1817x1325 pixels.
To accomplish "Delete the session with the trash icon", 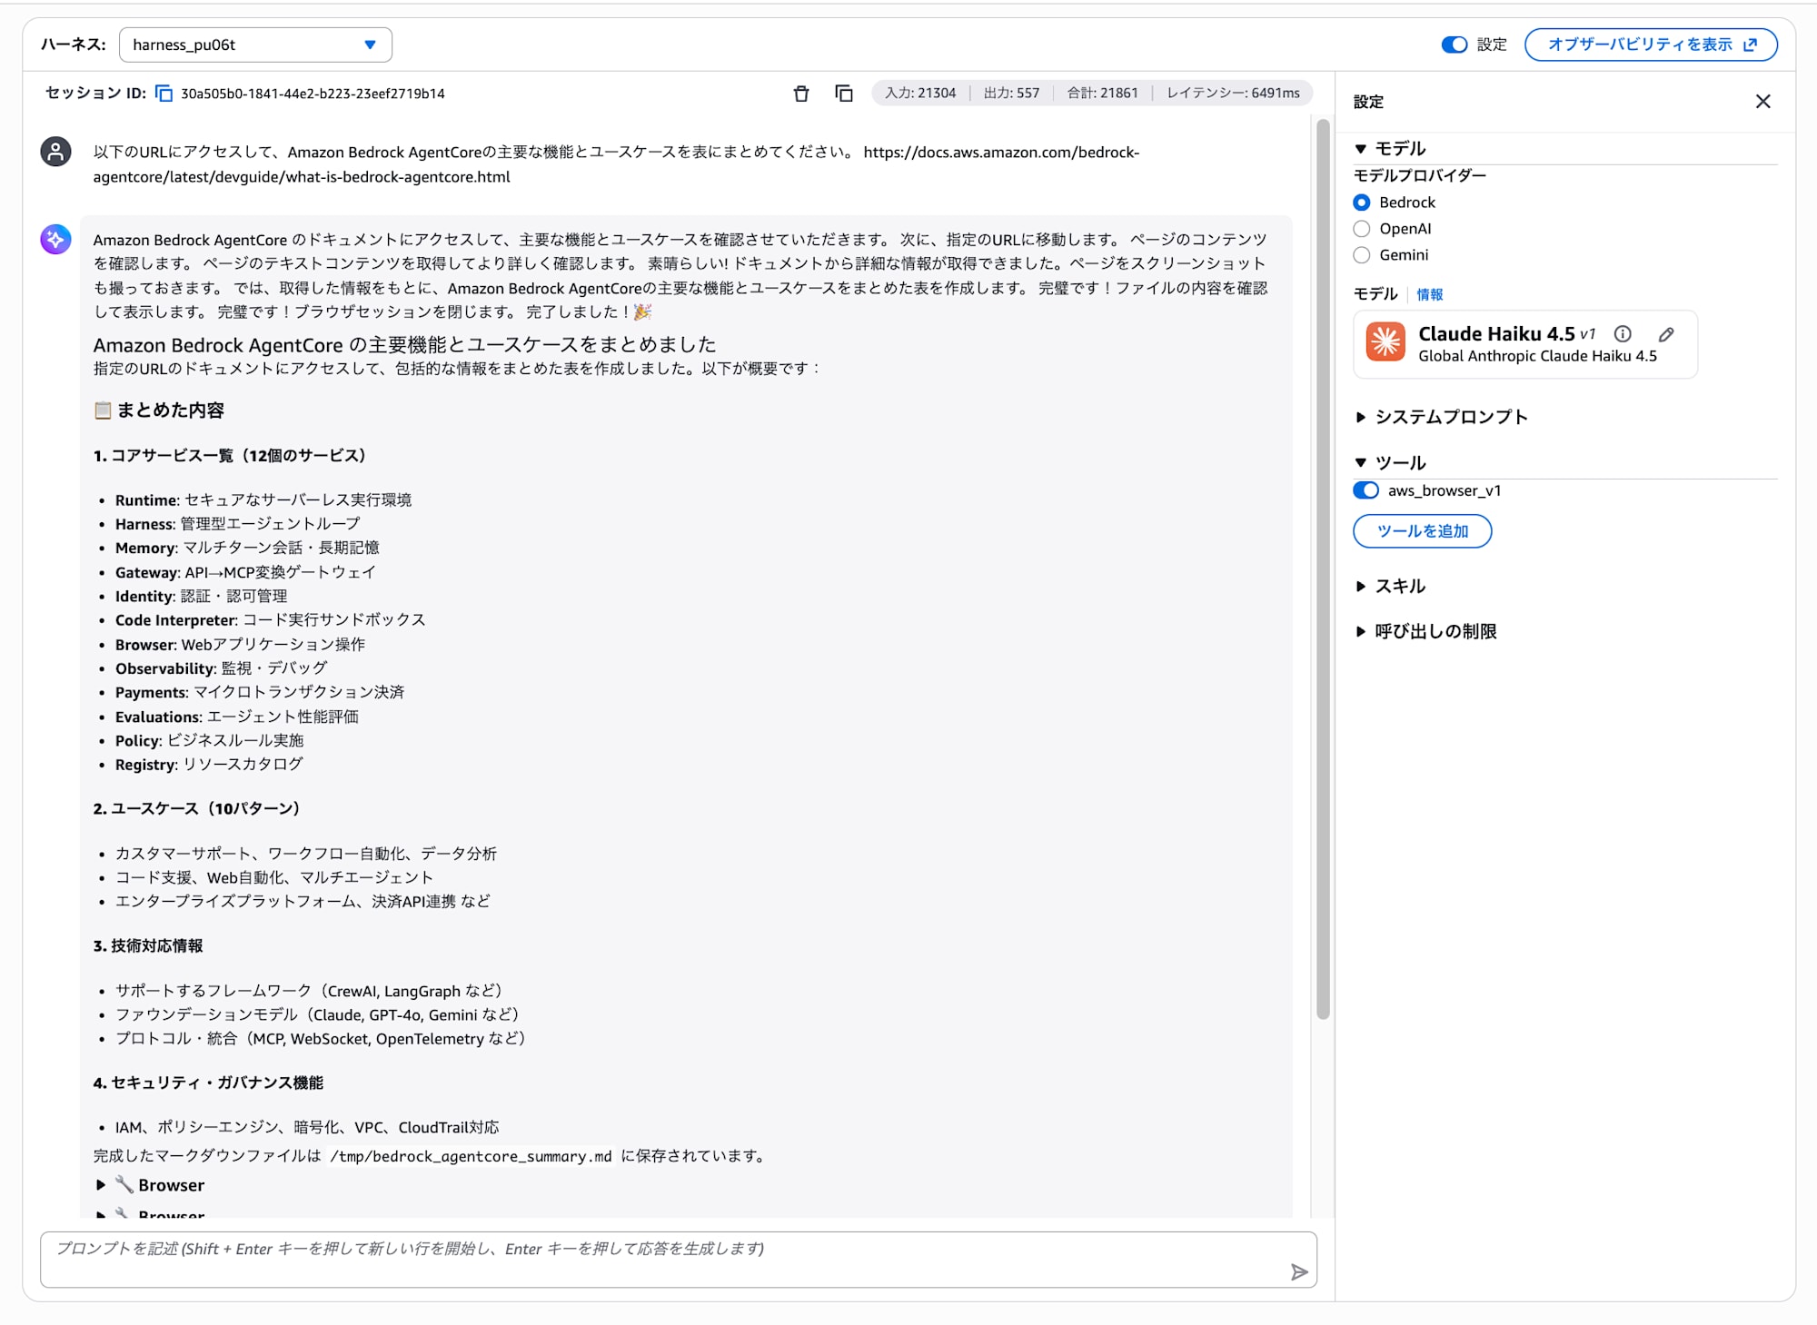I will (801, 94).
